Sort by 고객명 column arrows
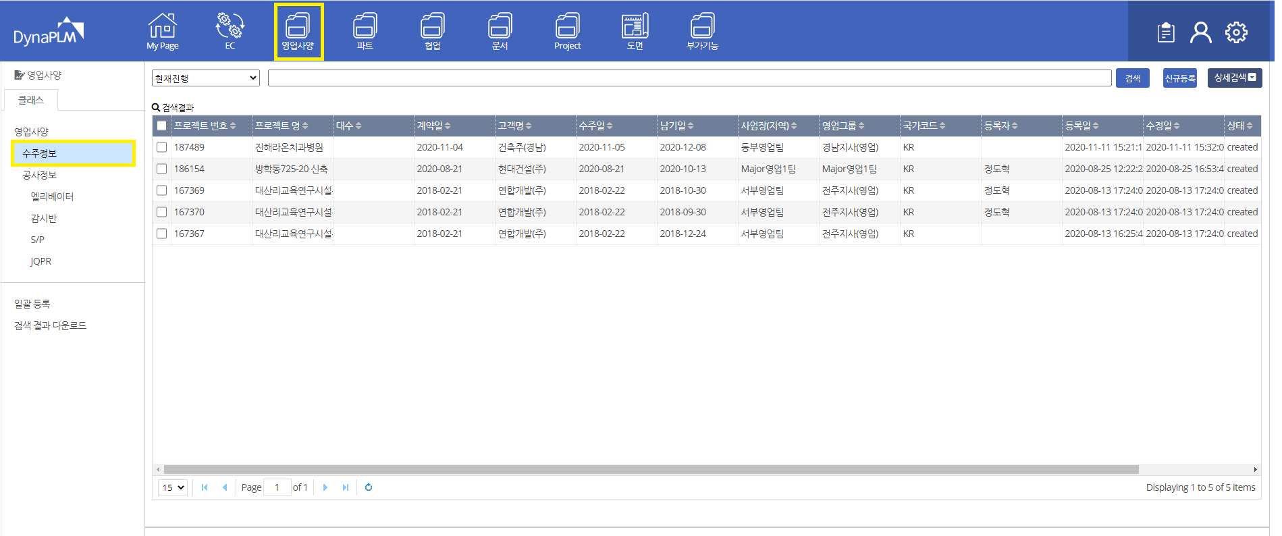Image resolution: width=1282 pixels, height=536 pixels. (529, 126)
